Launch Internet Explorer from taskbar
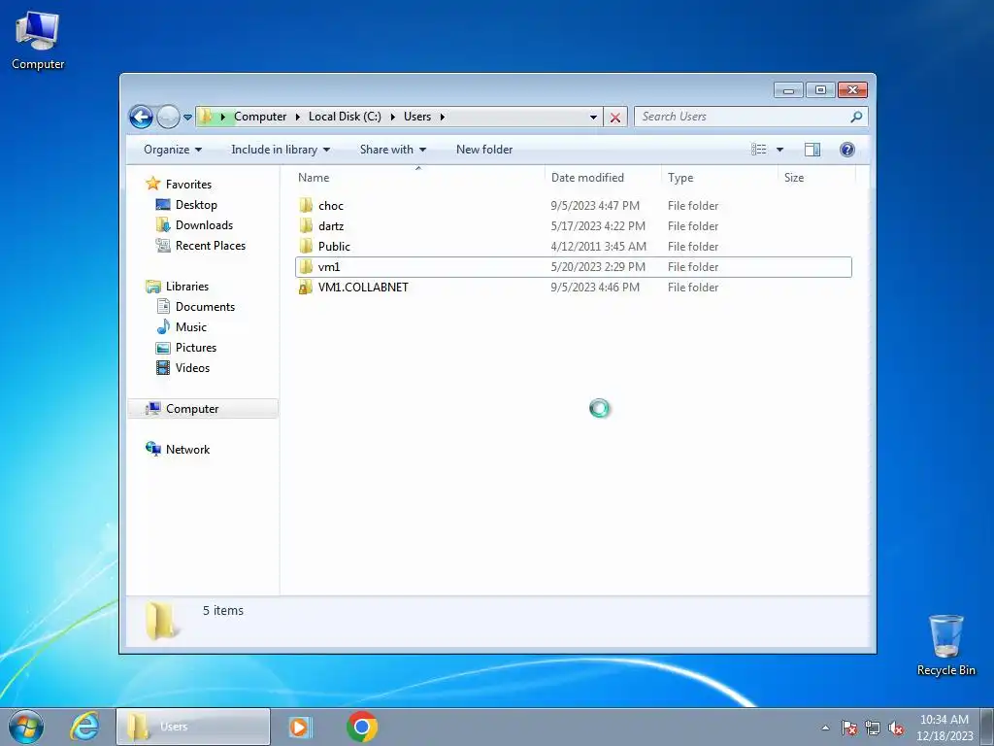994x746 pixels. point(85,727)
